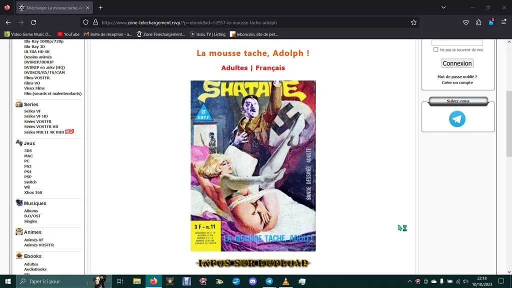Open the YouTube bookmark
Screen dimensions: 512x288
tap(68, 34)
